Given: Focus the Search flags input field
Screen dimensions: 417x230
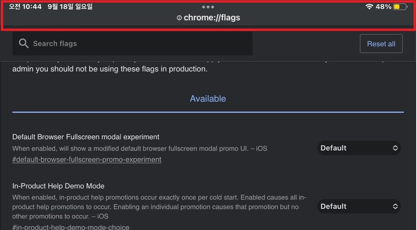Looking at the screenshot, I should pyautogui.click(x=139, y=43).
